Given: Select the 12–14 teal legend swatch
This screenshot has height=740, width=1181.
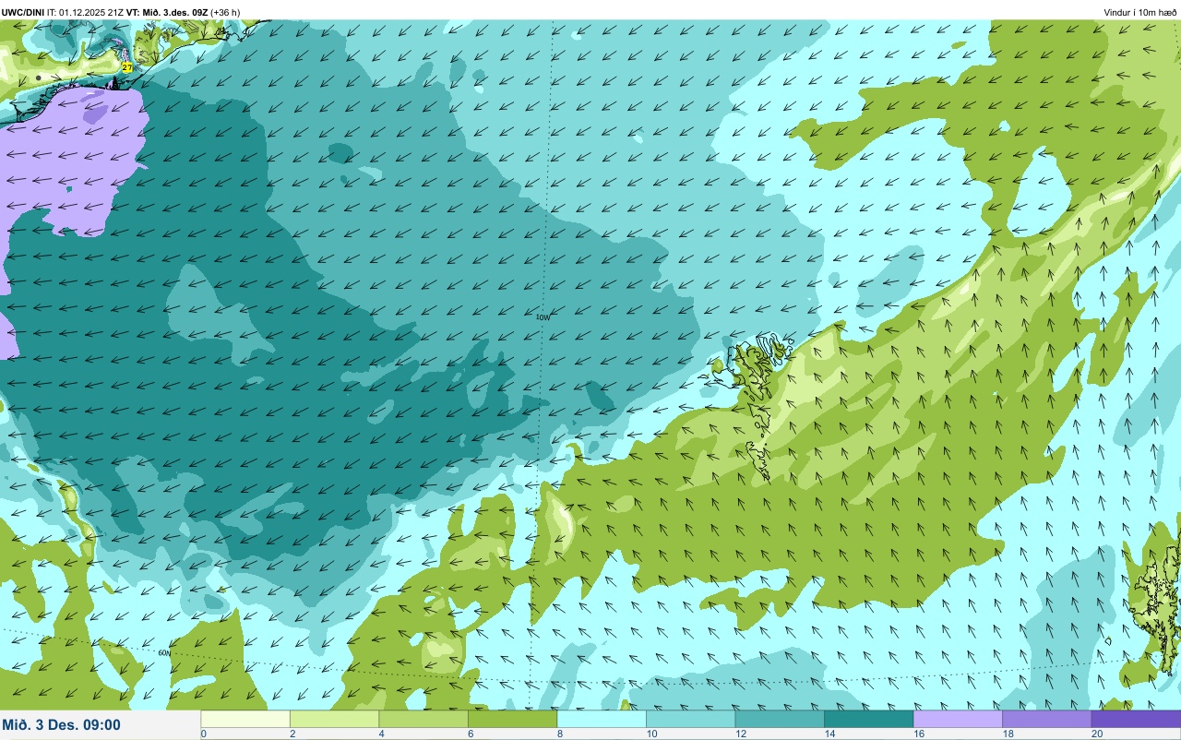Looking at the screenshot, I should tap(780, 719).
